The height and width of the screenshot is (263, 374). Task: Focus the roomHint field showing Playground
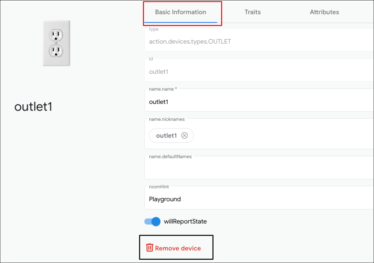229,199
